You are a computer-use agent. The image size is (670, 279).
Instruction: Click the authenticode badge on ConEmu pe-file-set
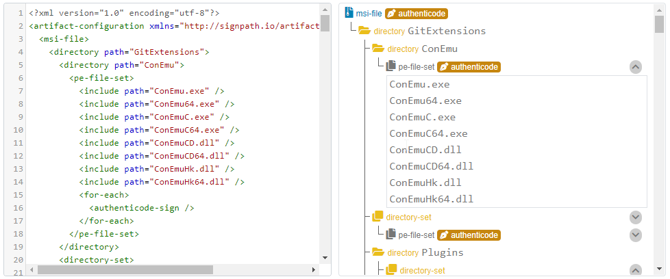(x=469, y=67)
